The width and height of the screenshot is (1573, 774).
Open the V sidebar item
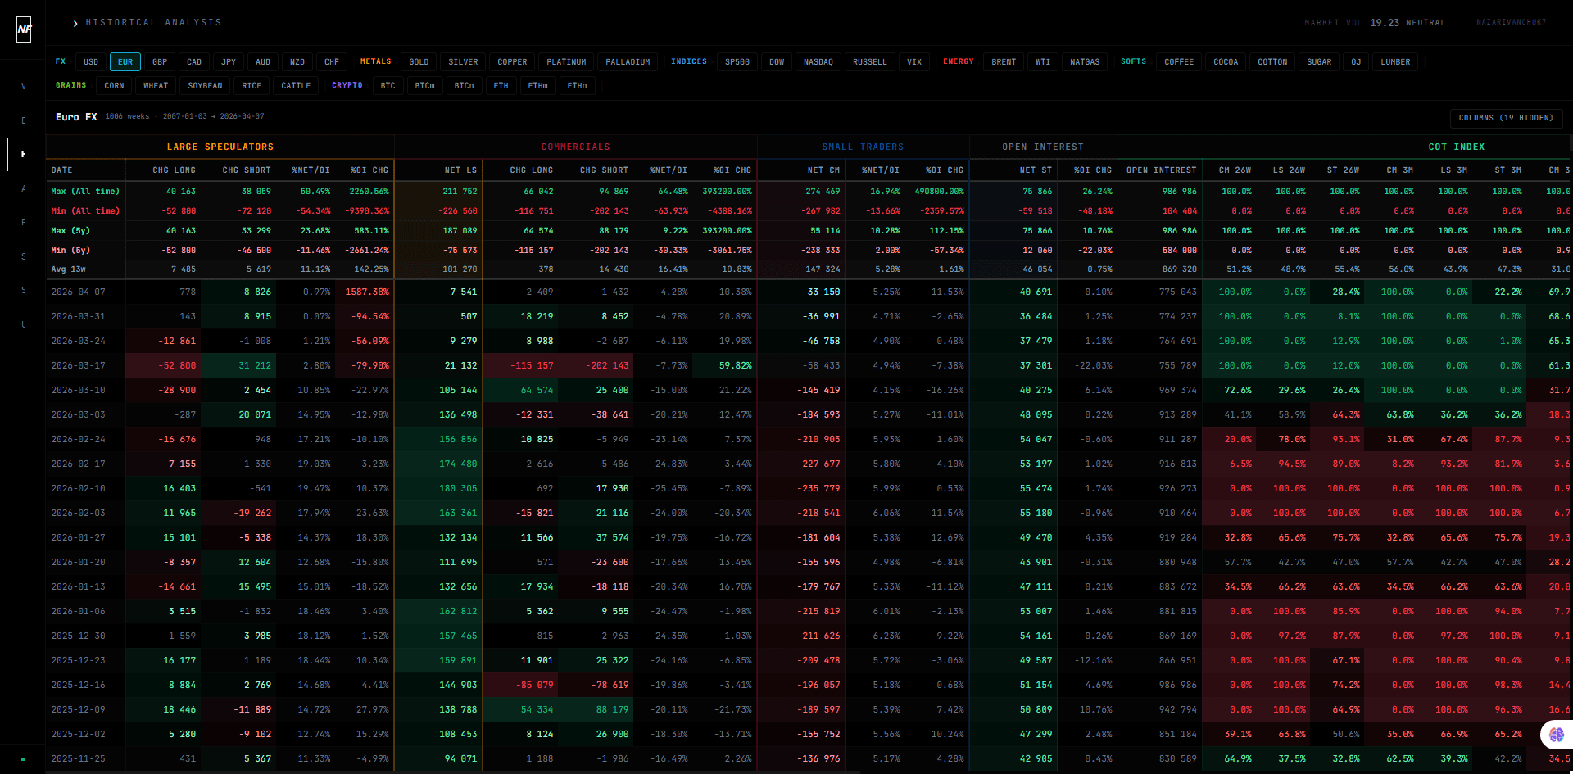pos(23,86)
